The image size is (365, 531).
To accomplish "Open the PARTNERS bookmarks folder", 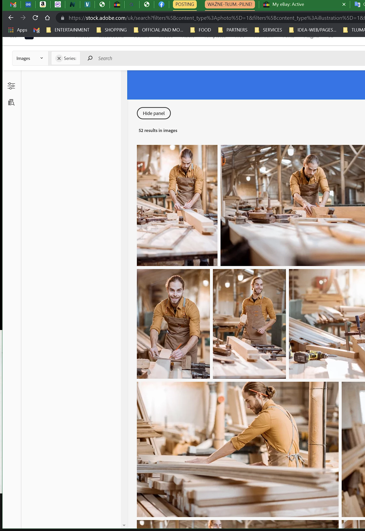I will [x=233, y=30].
